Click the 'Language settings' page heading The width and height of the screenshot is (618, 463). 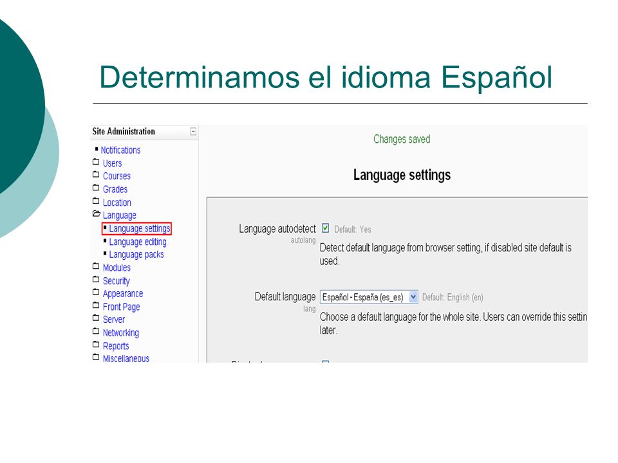pyautogui.click(x=402, y=175)
